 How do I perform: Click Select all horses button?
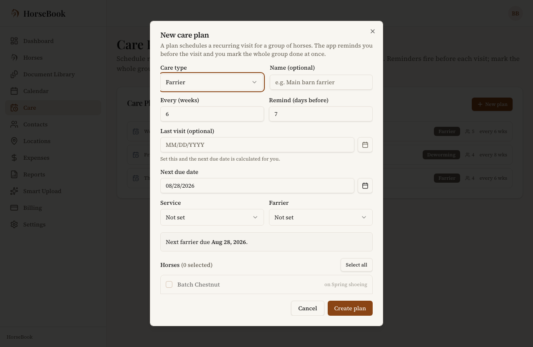[x=356, y=265]
